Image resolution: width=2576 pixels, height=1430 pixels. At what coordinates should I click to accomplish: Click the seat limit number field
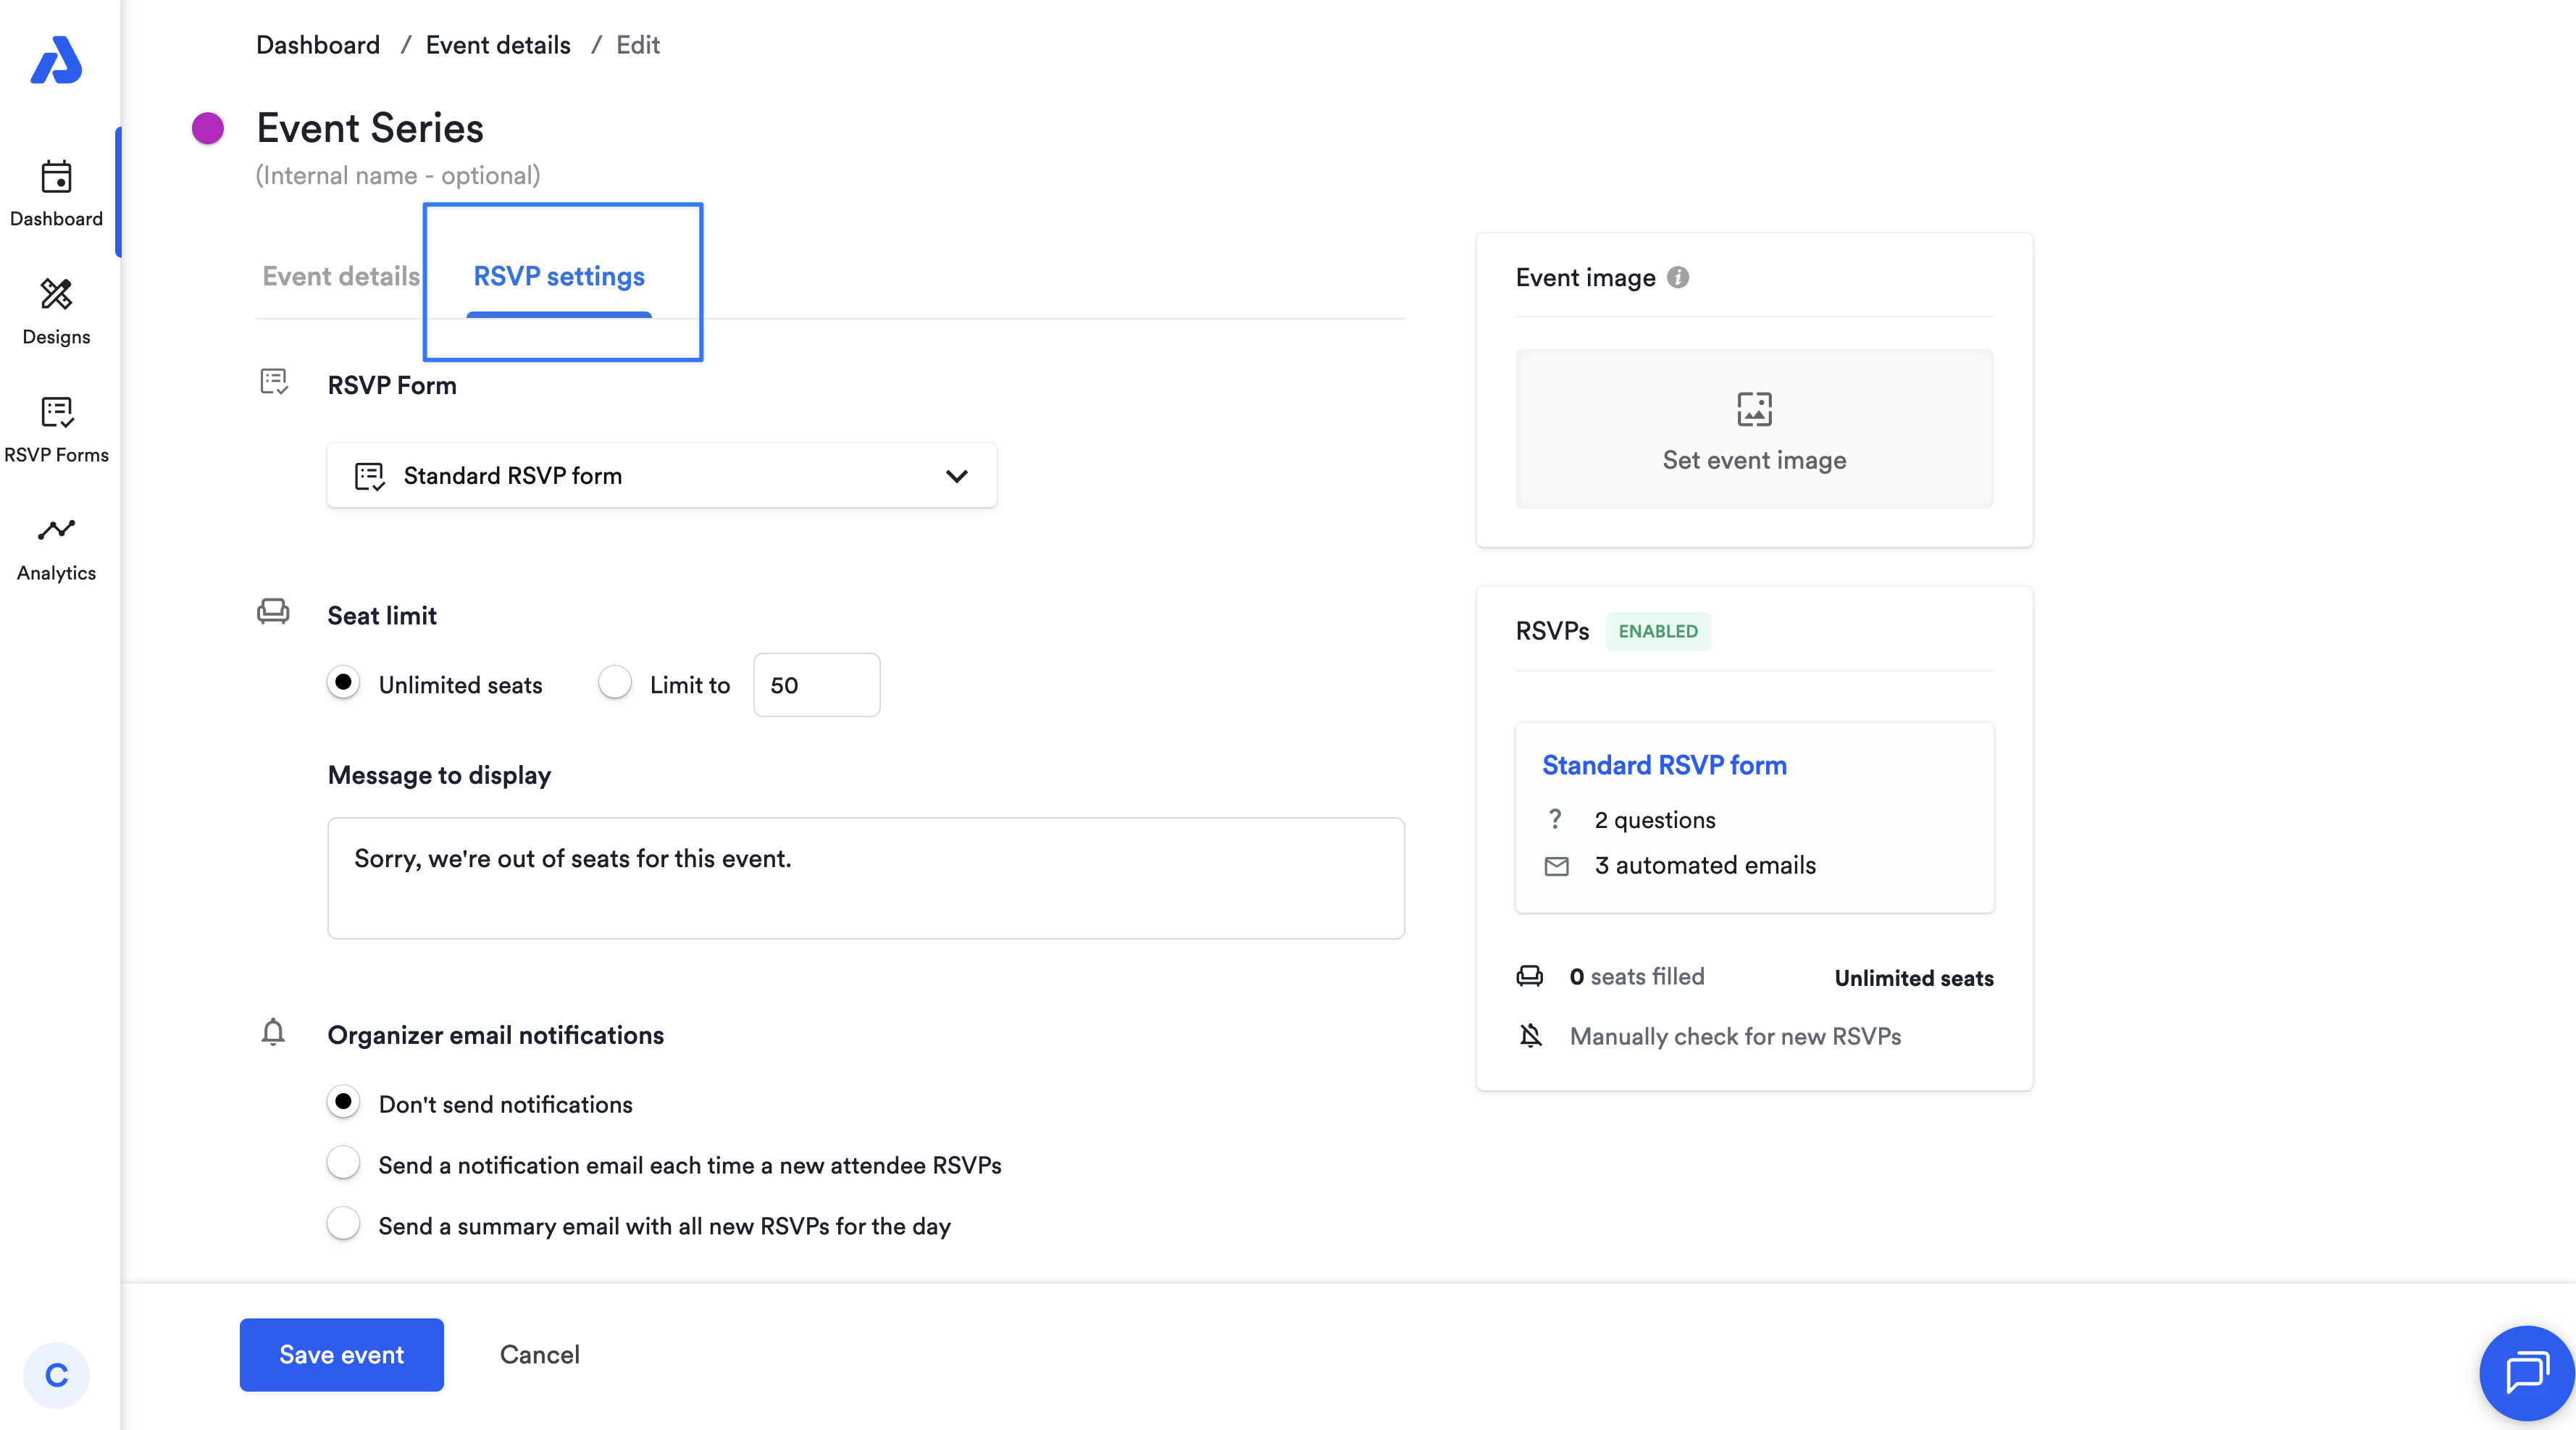coord(816,685)
